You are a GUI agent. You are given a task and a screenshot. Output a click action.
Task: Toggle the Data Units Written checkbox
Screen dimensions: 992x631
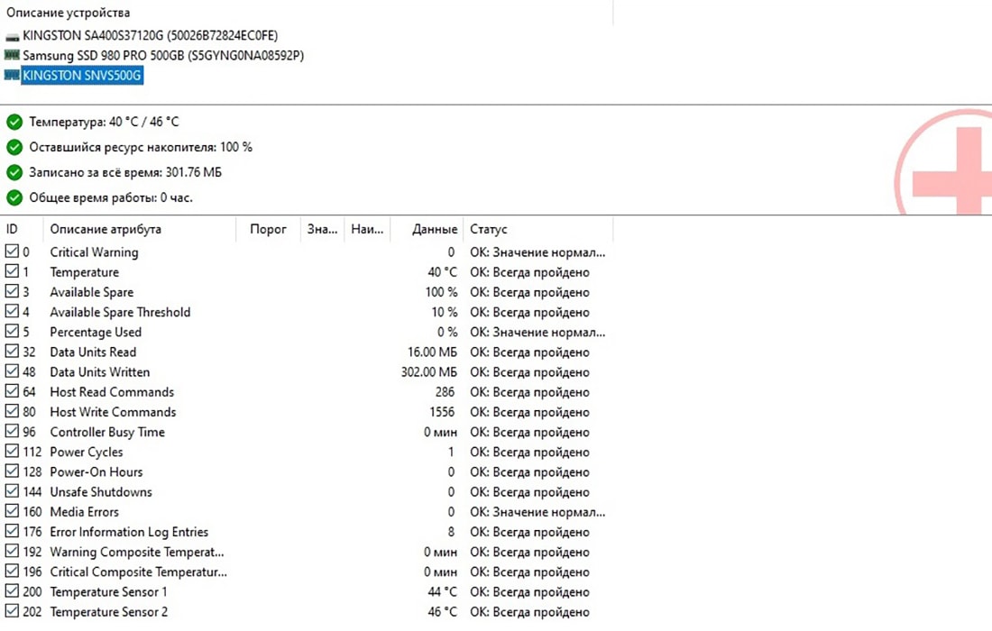click(12, 371)
